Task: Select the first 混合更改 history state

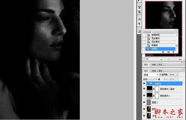Action: [160, 38]
